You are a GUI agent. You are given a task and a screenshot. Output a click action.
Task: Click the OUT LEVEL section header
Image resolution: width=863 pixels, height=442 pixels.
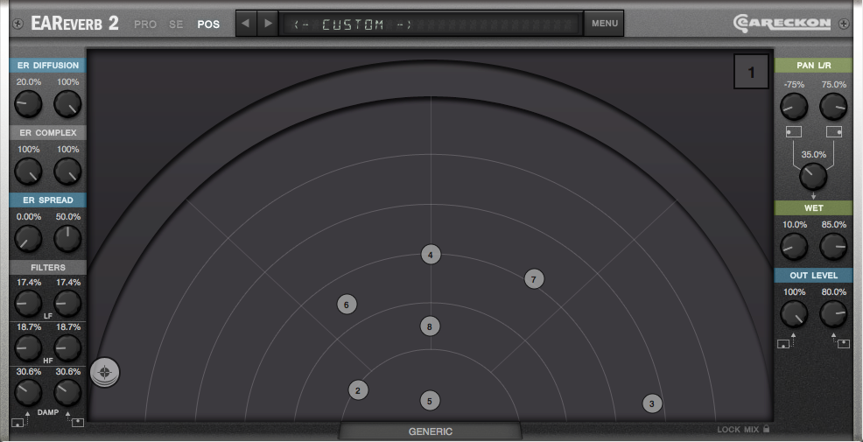tap(813, 275)
